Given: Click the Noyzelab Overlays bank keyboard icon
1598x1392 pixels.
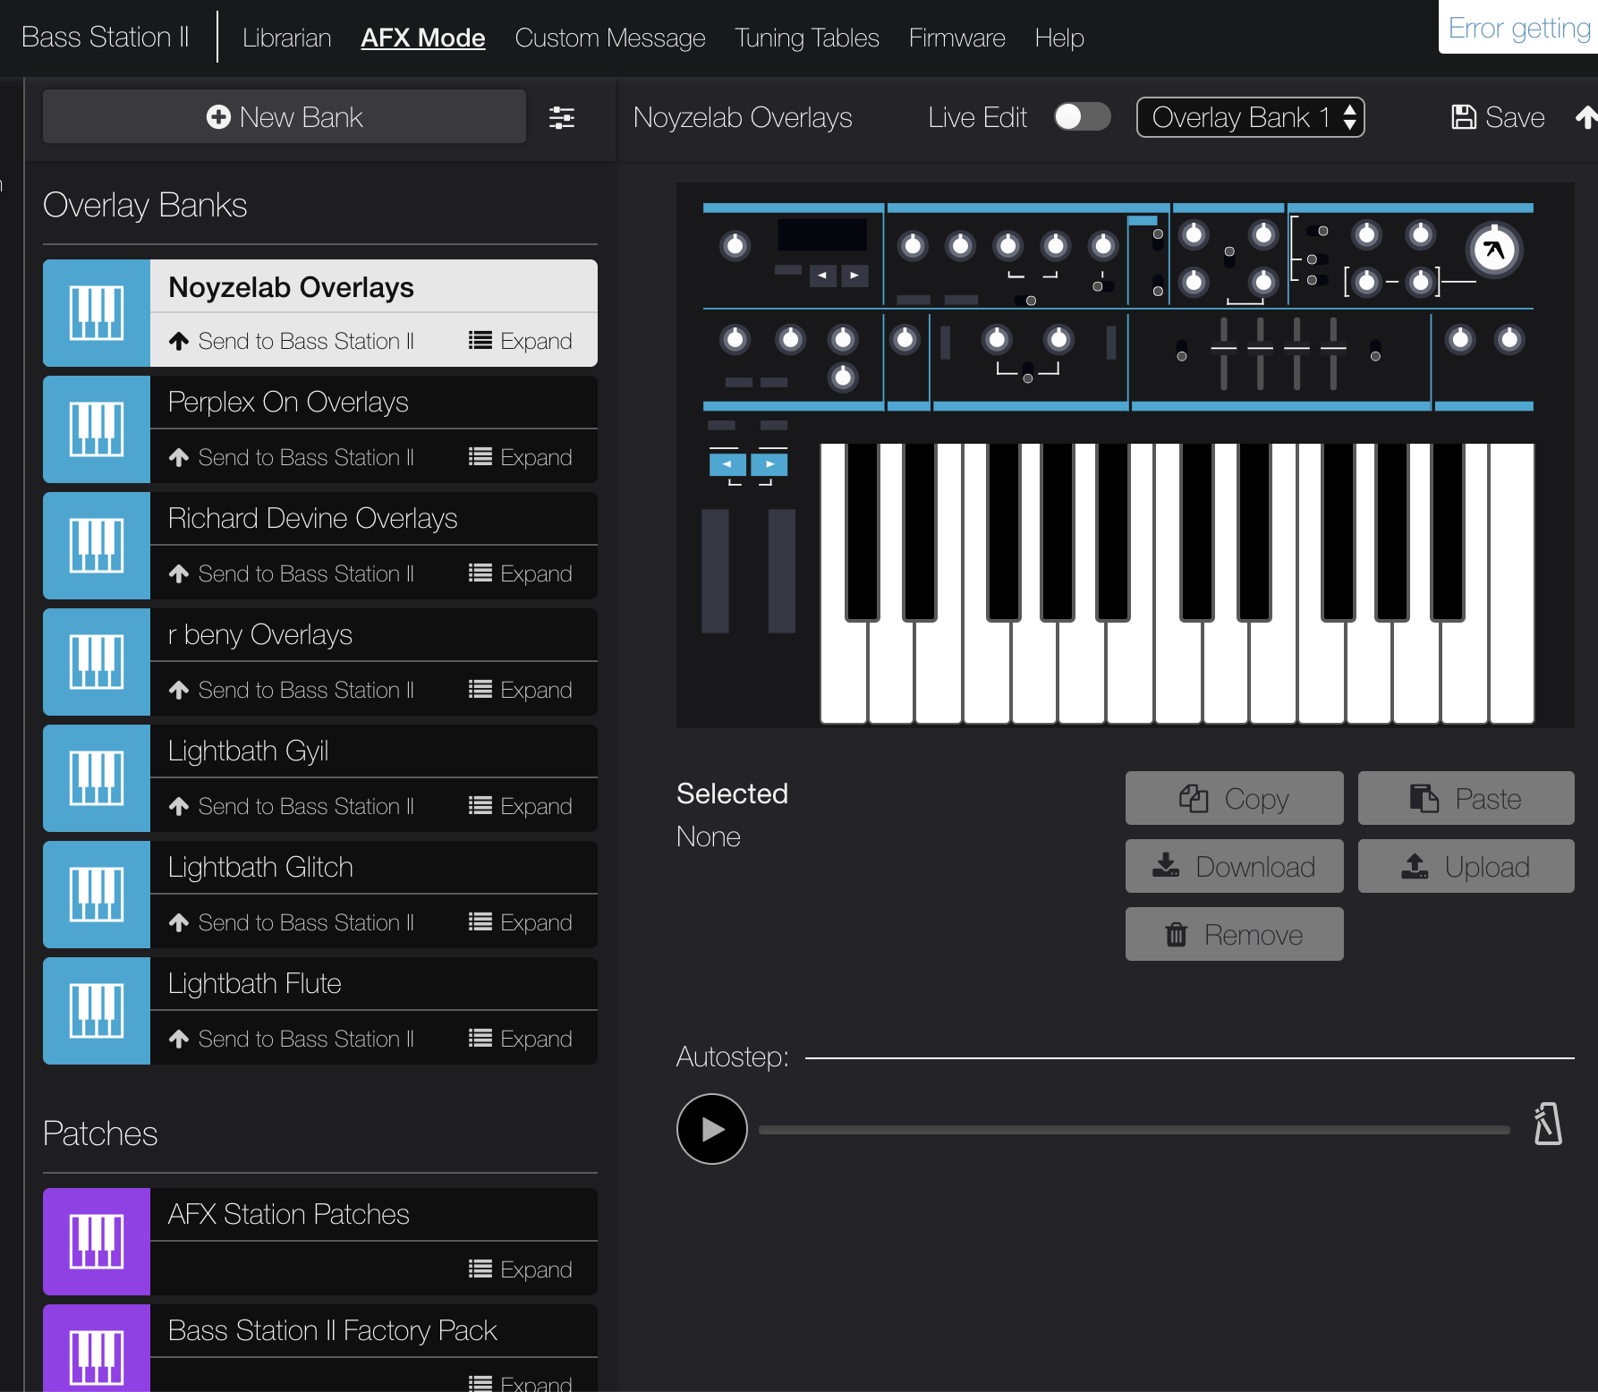Looking at the screenshot, I should pyautogui.click(x=97, y=313).
